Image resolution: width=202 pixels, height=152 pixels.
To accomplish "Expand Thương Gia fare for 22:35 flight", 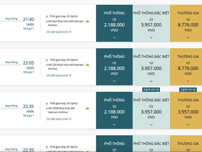I will pos(188,125).
